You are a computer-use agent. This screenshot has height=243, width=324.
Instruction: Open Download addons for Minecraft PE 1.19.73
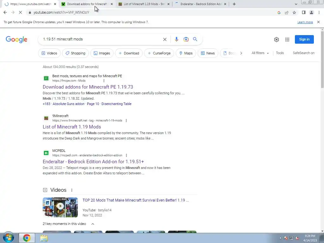click(88, 87)
